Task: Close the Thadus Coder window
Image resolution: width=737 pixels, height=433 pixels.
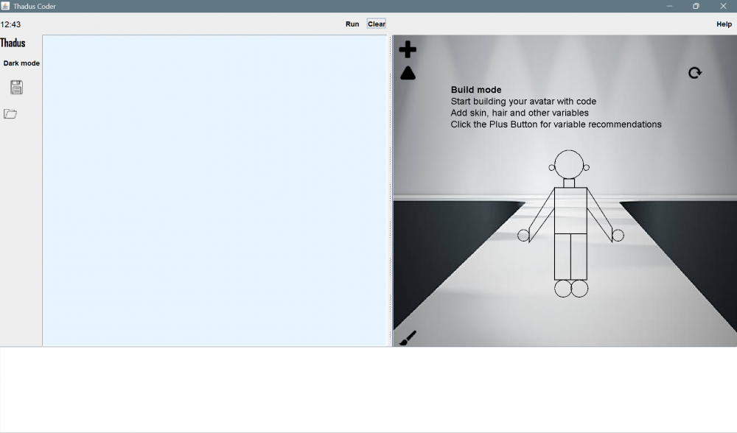Action: tap(723, 6)
